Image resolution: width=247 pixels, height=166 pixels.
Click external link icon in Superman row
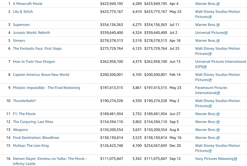coord(218,25)
